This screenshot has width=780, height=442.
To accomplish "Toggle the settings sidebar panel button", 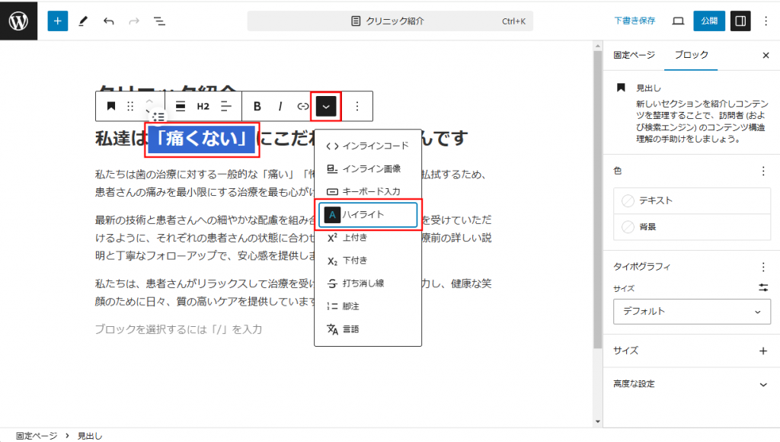I will point(740,21).
